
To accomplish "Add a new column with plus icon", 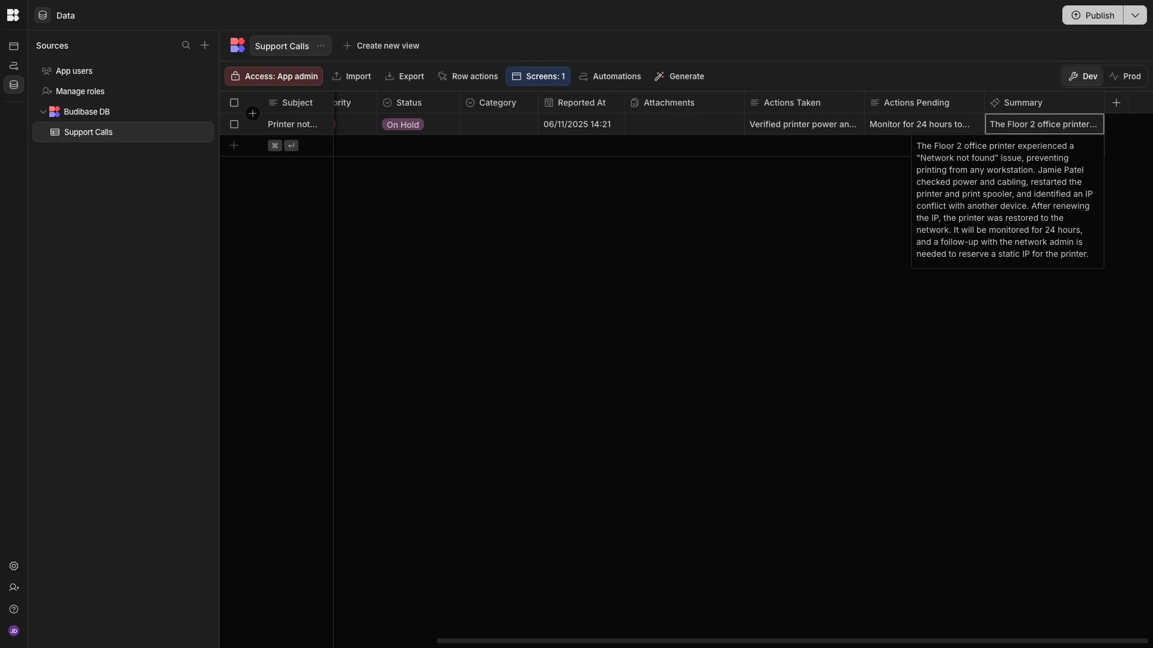I will pyautogui.click(x=1116, y=103).
